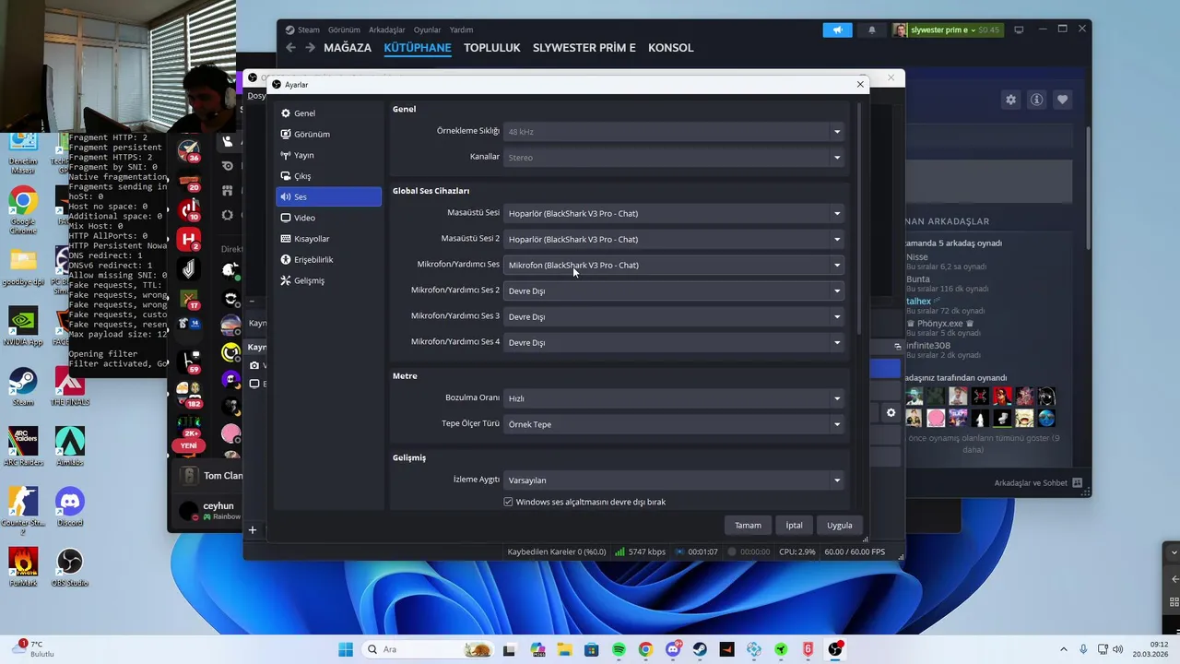Open Steam from the taskbar
This screenshot has width=1180, height=664.
coord(700,649)
